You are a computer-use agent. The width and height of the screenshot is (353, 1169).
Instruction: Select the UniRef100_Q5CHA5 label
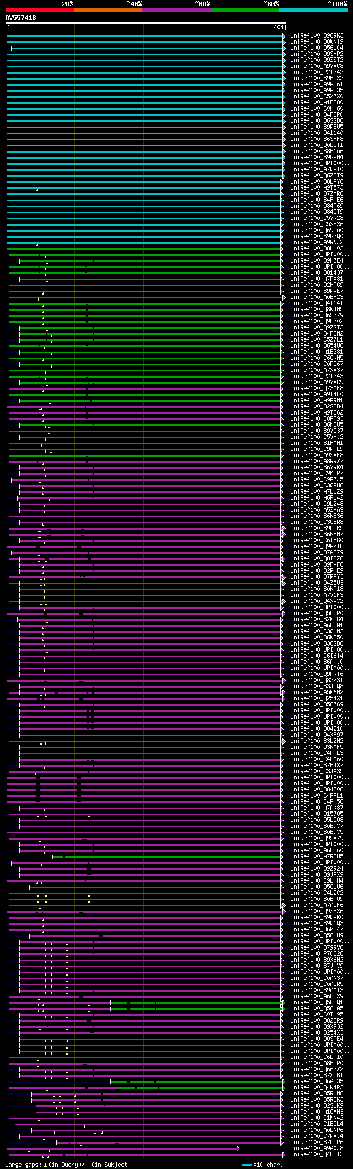pos(317,1009)
